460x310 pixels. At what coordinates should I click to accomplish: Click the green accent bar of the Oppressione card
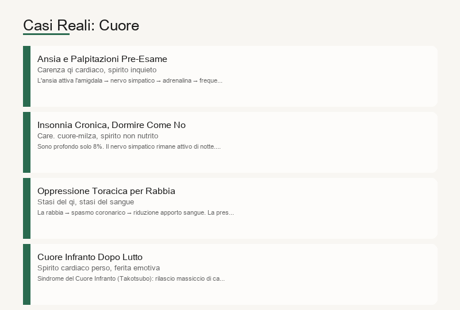click(26, 208)
